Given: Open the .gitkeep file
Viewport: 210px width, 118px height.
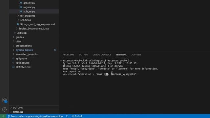Looking at the screenshot, I should click(22, 33).
